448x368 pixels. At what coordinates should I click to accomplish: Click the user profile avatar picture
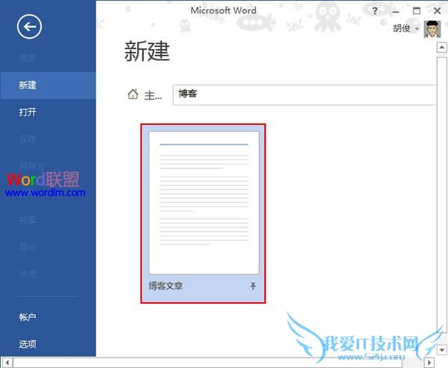click(x=432, y=29)
